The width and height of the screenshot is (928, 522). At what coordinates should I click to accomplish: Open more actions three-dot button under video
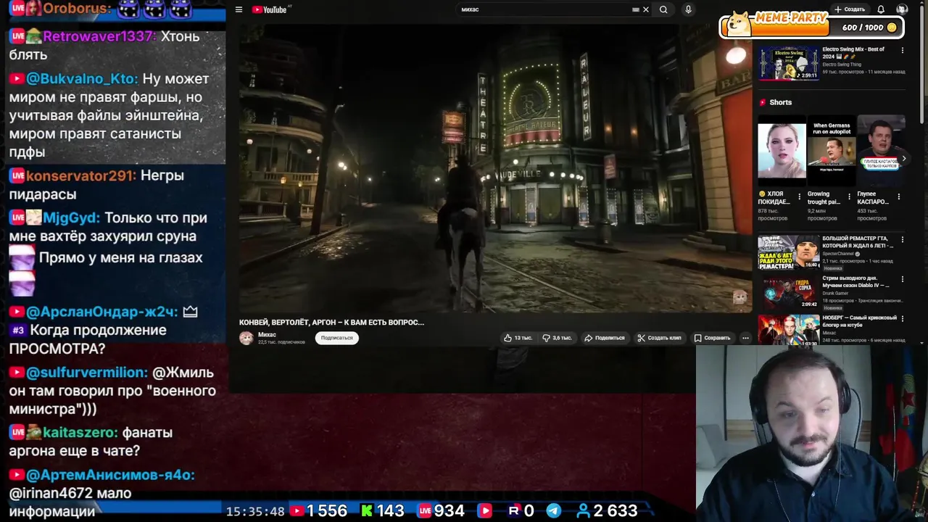pos(745,338)
